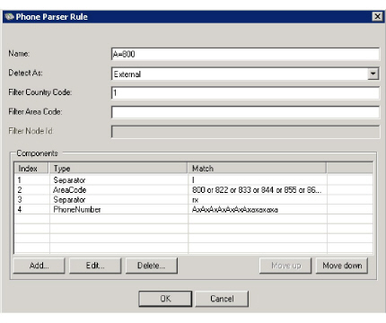Viewport: 386px width, 323px height.
Task: Click the Delete... button
Action: pos(152,266)
